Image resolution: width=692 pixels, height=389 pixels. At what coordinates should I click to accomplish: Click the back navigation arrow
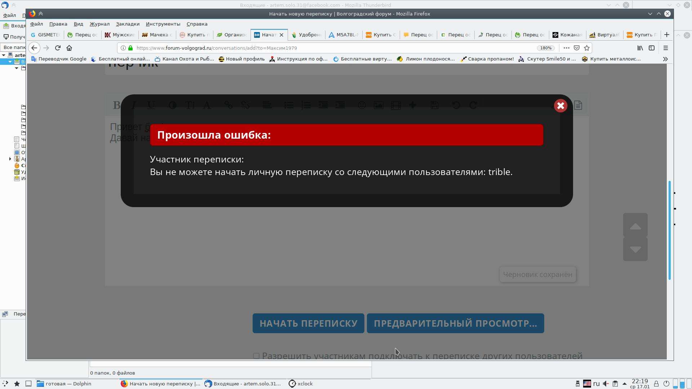[34, 48]
